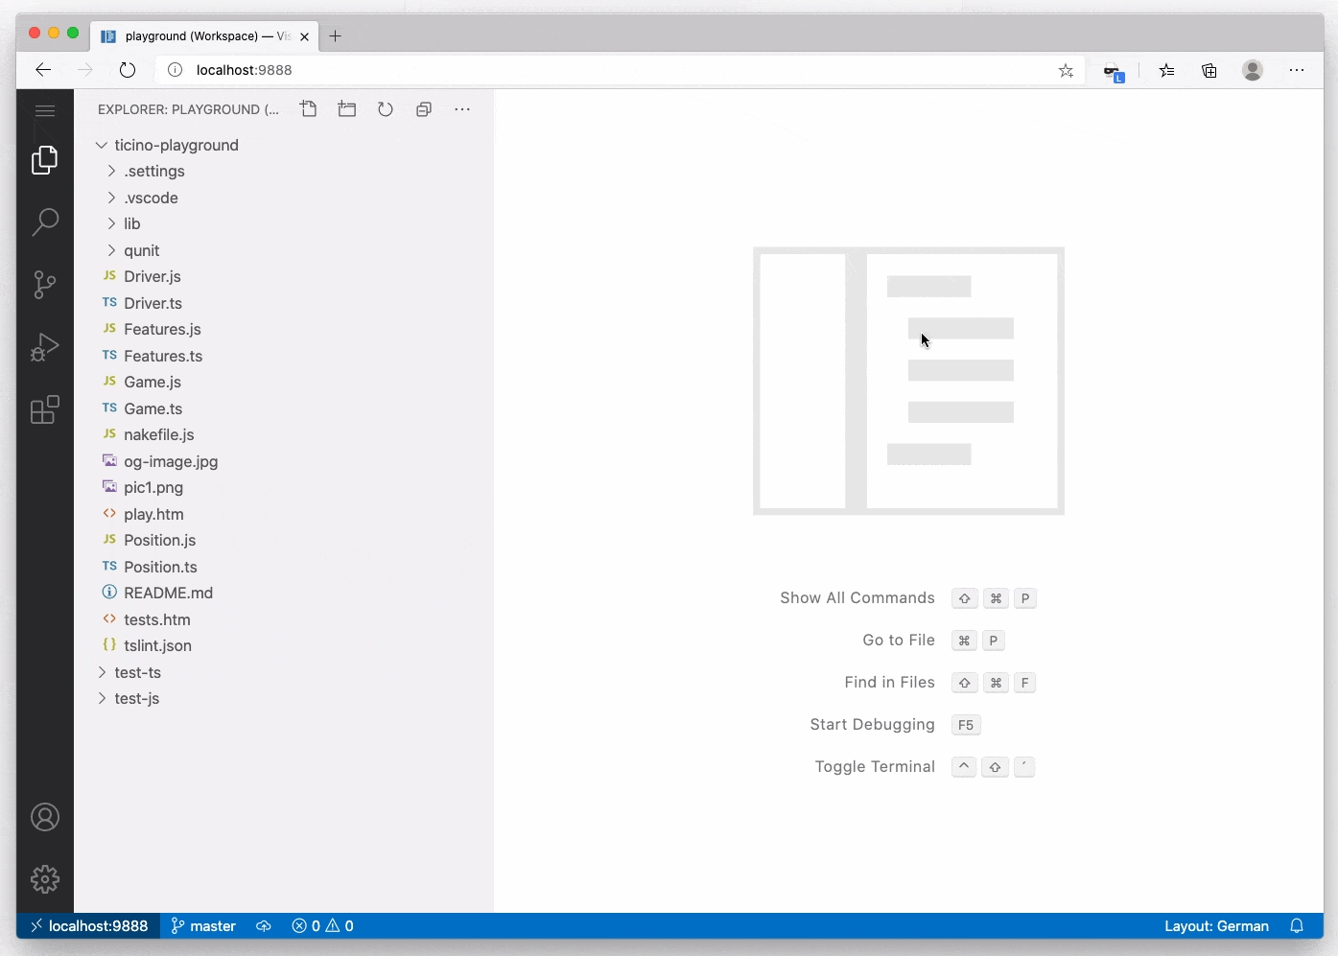Open the Extensions view
Viewport: 1338px width, 956px height.
point(44,409)
